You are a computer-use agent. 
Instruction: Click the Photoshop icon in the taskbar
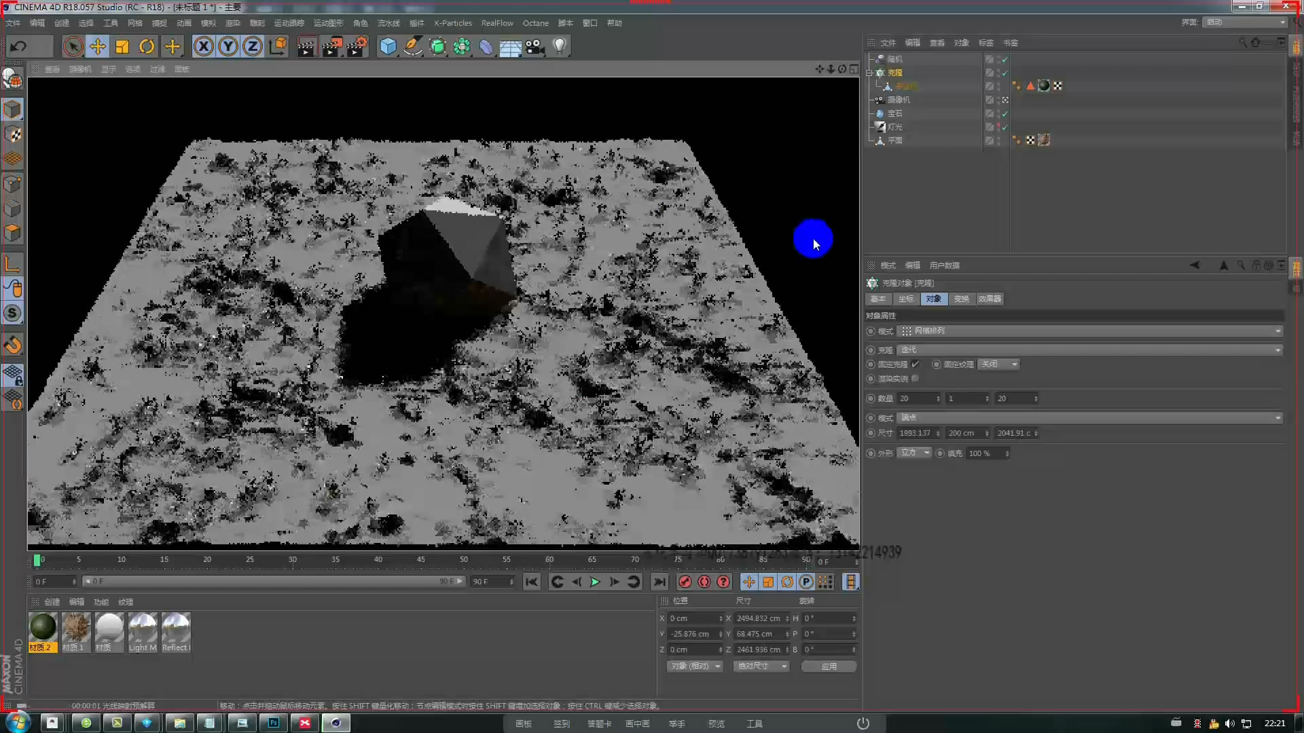click(x=273, y=723)
